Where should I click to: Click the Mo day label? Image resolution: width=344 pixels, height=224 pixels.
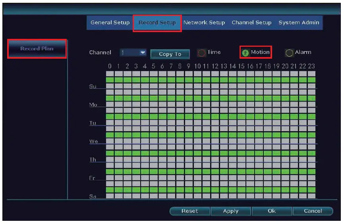tap(93, 105)
